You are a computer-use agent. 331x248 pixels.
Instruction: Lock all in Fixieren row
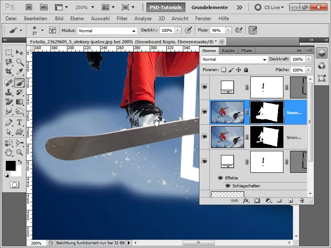(x=246, y=70)
